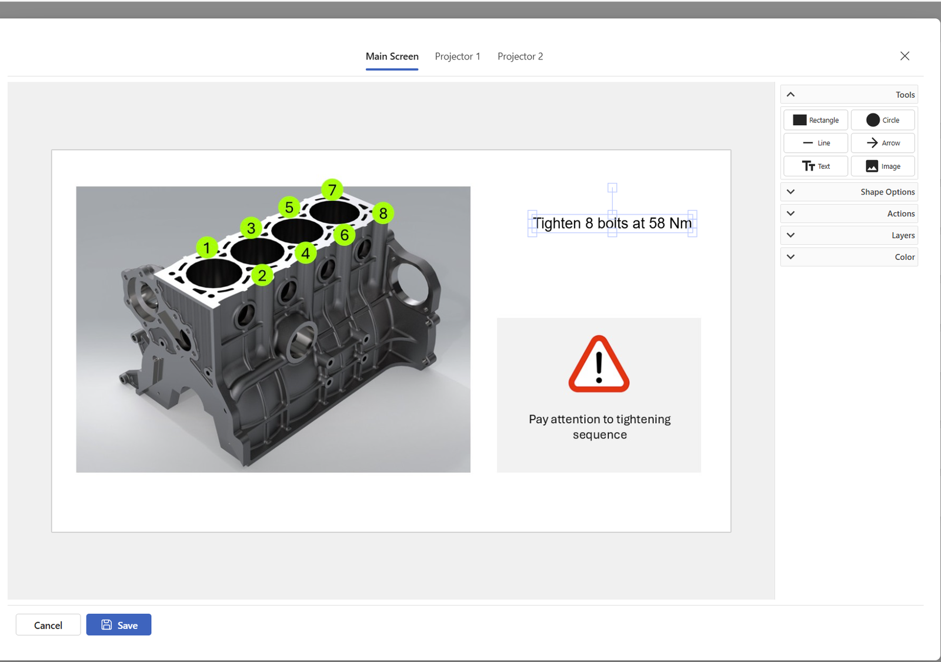Insert an image with Image tool

pyautogui.click(x=882, y=166)
